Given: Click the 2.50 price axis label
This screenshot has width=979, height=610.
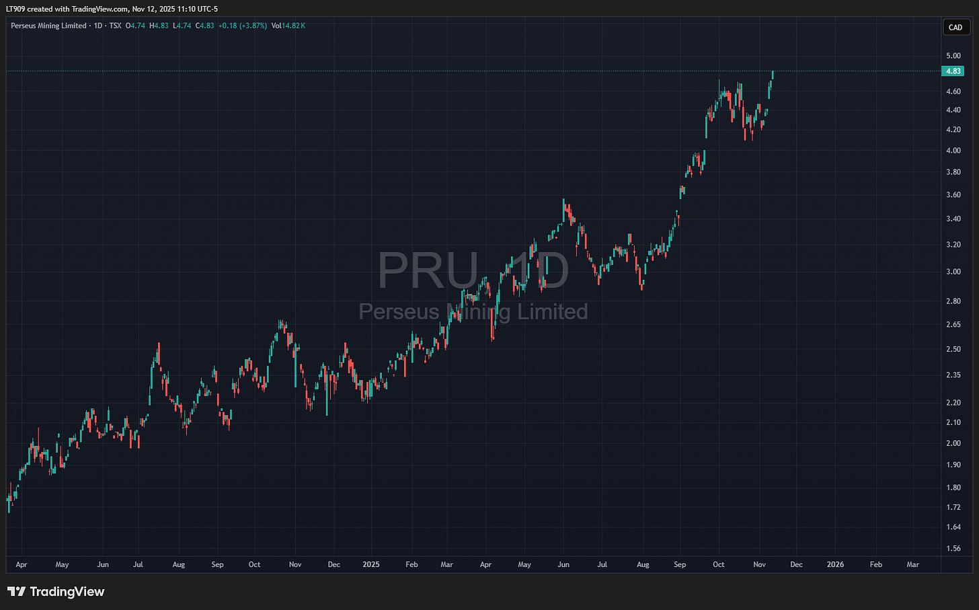Looking at the screenshot, I should coord(953,349).
